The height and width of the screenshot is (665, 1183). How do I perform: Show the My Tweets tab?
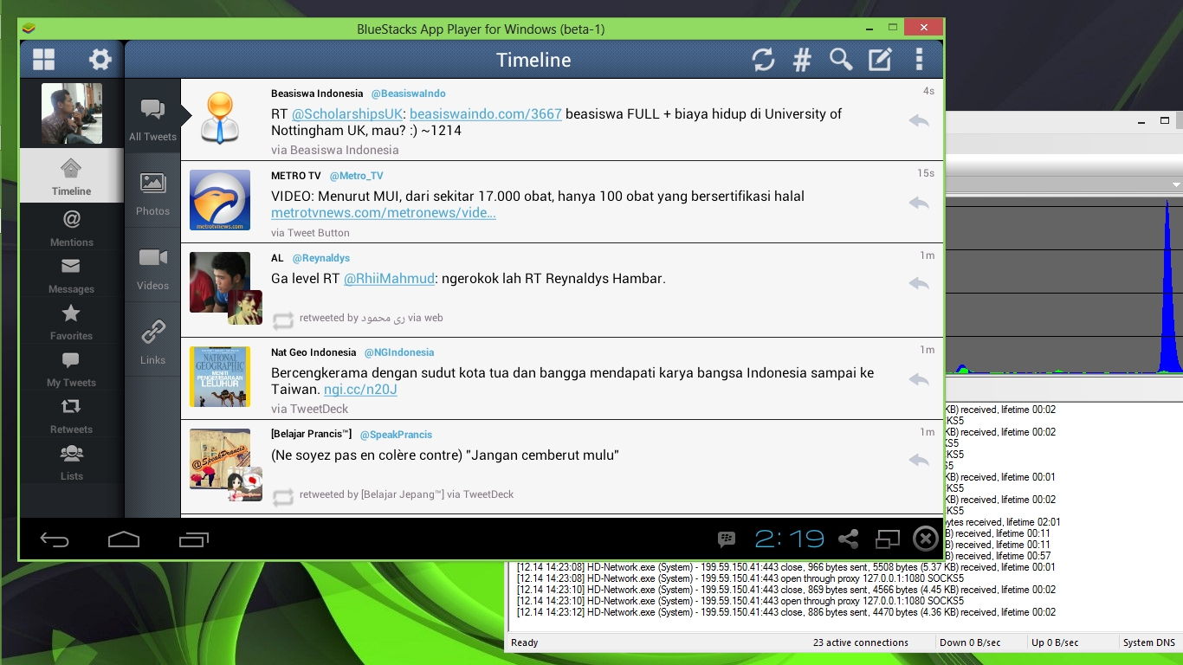pos(72,370)
